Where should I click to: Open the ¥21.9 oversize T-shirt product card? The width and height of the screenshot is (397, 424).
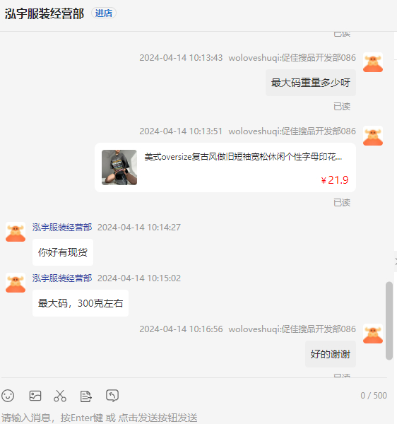[x=225, y=167]
